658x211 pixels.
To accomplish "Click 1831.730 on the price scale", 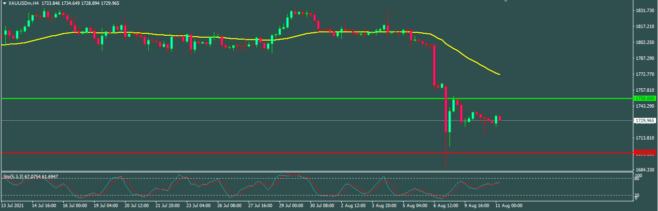I will 644,11.
